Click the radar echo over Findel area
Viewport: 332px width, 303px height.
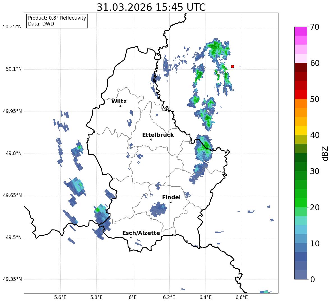pos(158,209)
